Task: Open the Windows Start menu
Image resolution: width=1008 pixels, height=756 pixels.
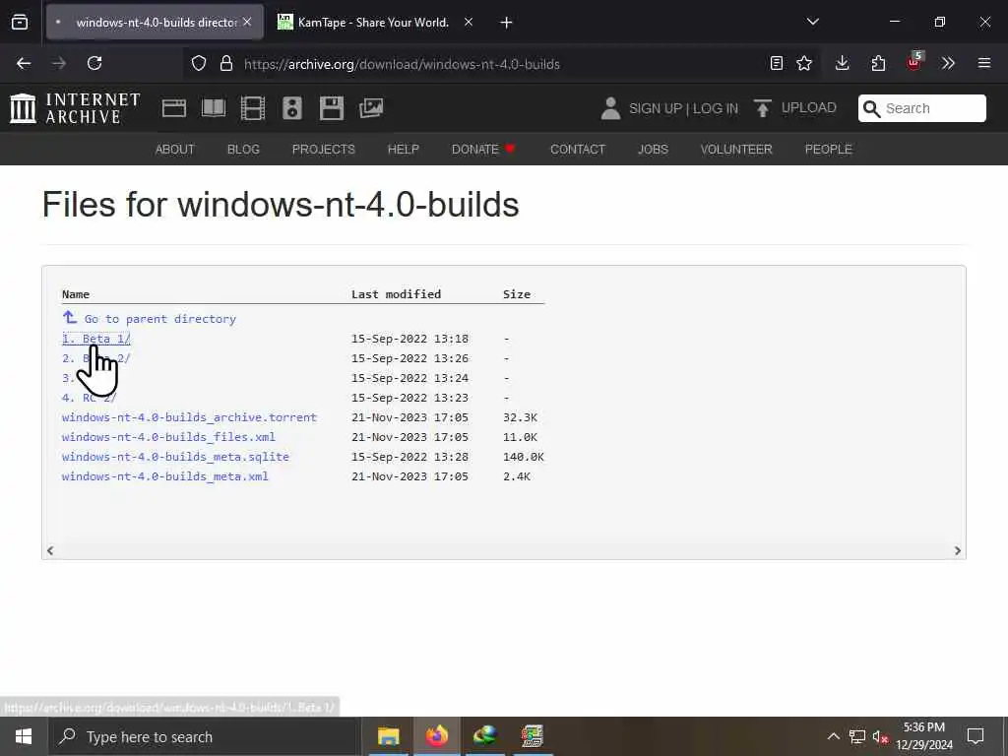Action: (24, 736)
